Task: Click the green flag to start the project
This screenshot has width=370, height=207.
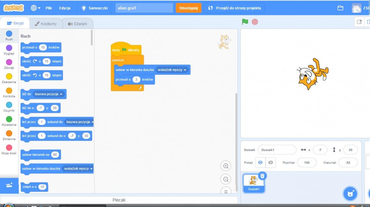Action: pyautogui.click(x=245, y=22)
